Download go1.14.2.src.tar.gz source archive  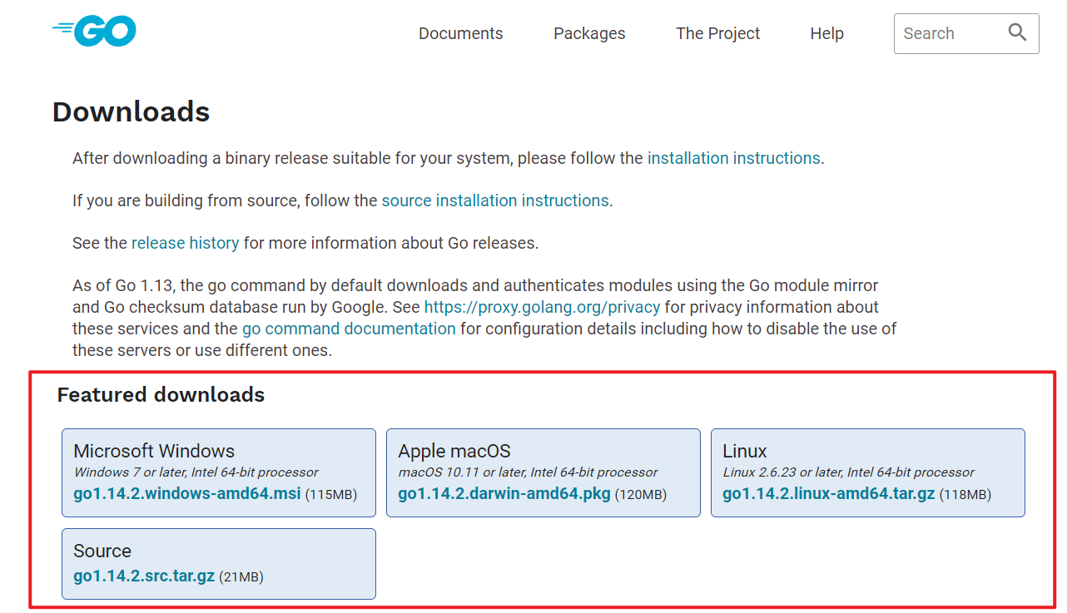click(x=144, y=575)
